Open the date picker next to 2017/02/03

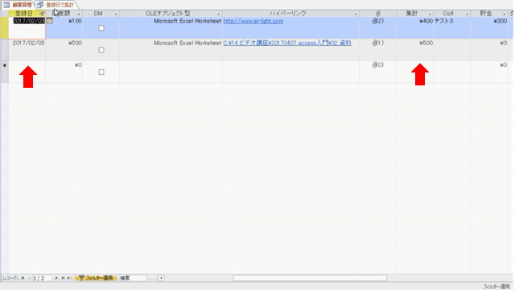[49, 21]
